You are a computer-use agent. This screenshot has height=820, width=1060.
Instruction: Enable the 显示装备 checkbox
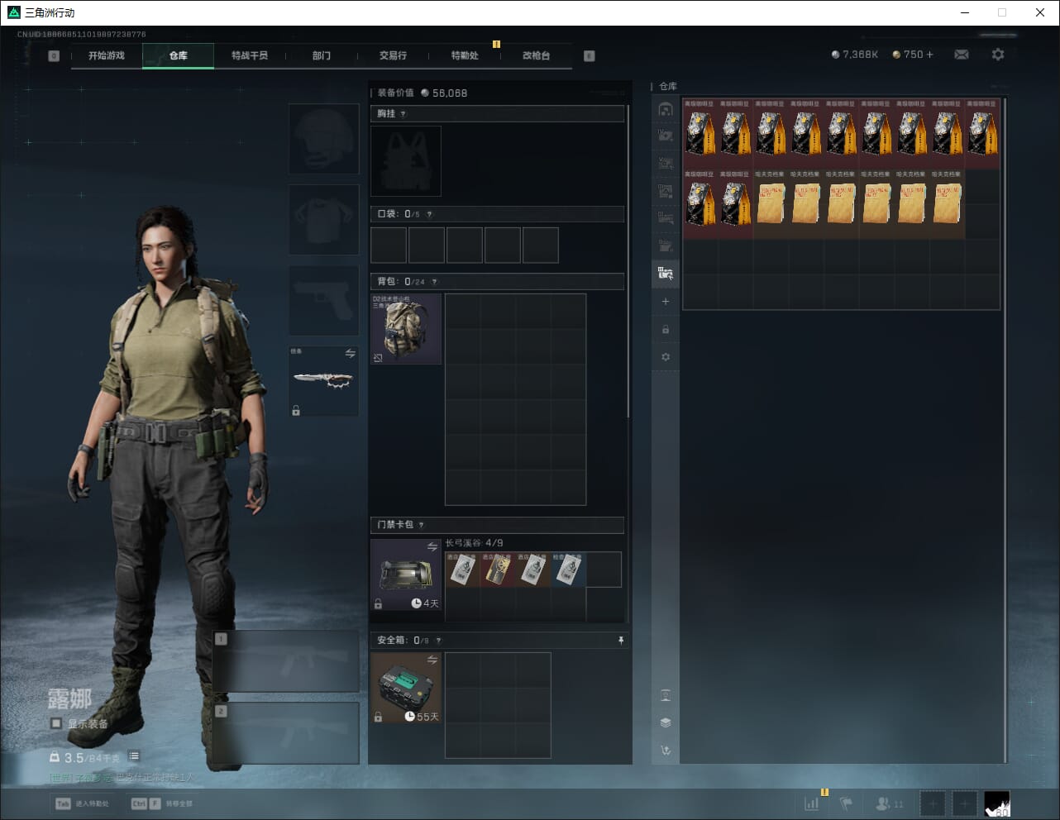[56, 723]
